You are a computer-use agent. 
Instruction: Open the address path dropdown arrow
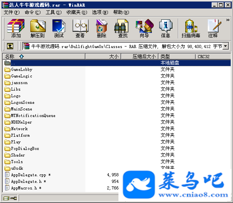(226, 46)
